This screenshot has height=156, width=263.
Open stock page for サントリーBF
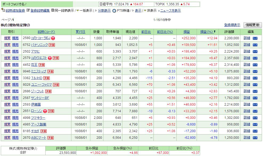(40, 98)
